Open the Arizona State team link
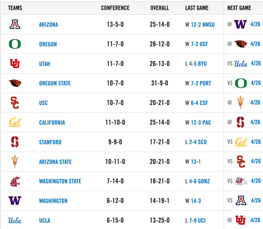The width and height of the screenshot is (263, 229). (55, 162)
